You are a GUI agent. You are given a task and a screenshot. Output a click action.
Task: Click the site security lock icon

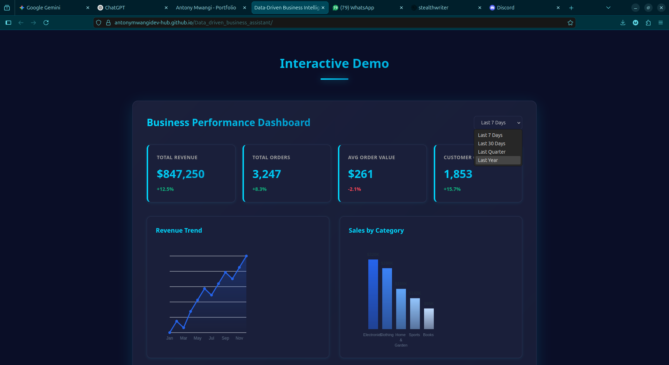click(108, 23)
